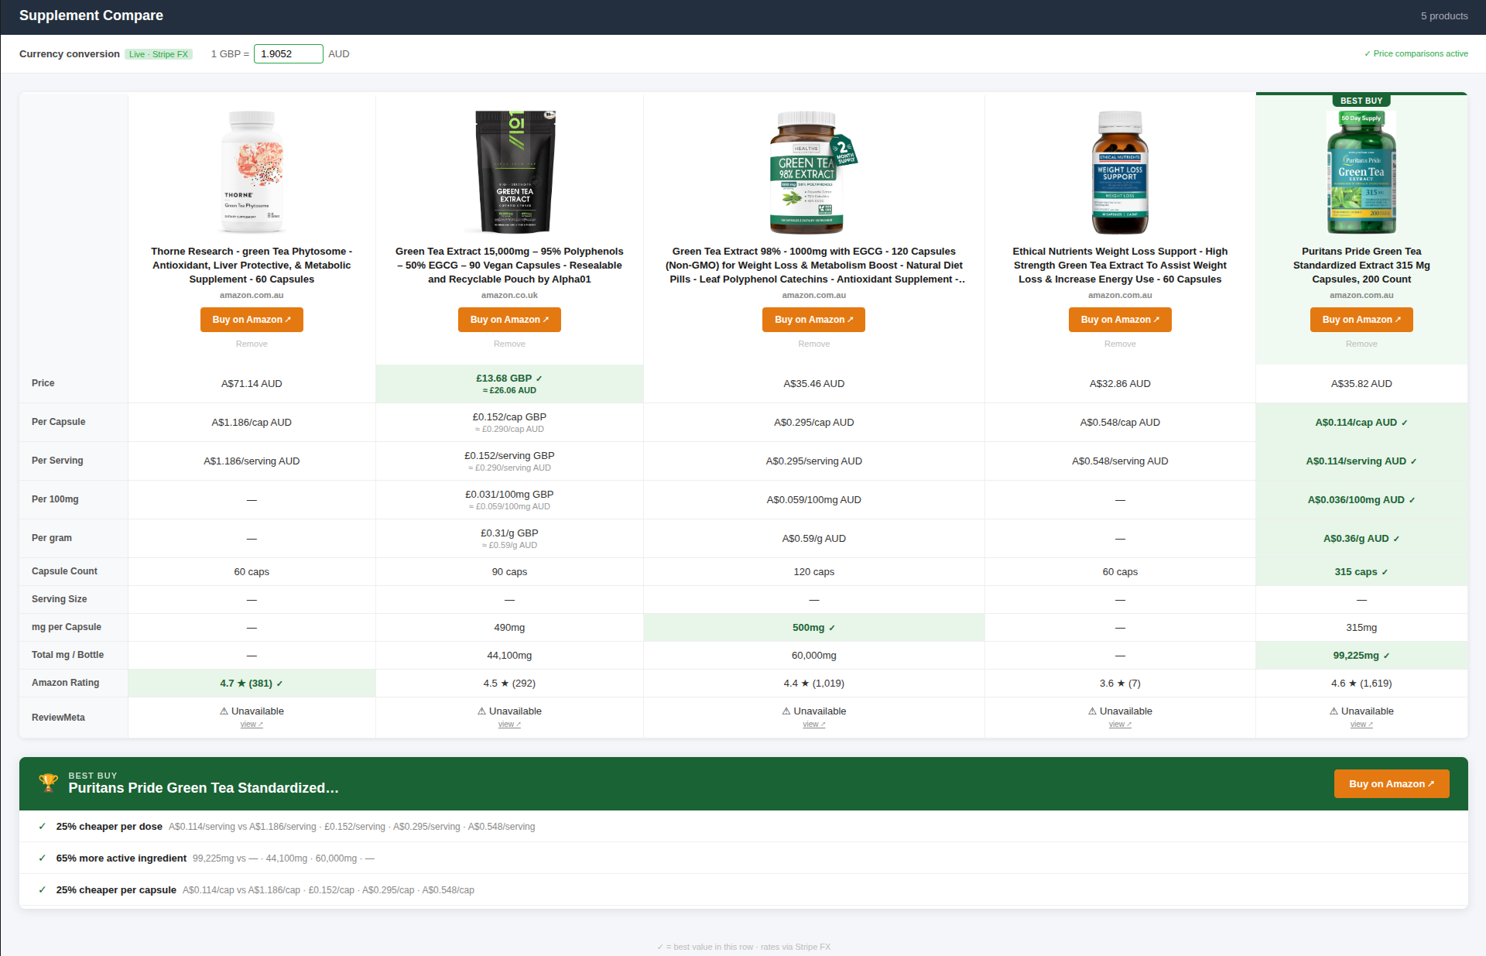The height and width of the screenshot is (956, 1486).
Task: Remove Ethical Nutrients product
Action: point(1120,344)
